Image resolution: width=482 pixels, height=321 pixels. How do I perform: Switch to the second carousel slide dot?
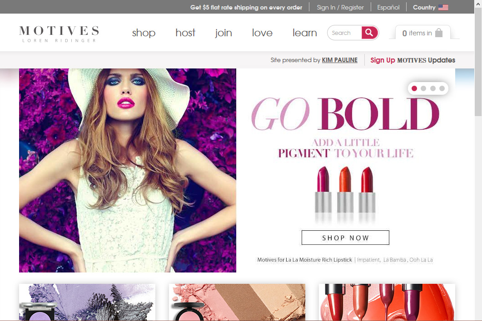click(423, 88)
